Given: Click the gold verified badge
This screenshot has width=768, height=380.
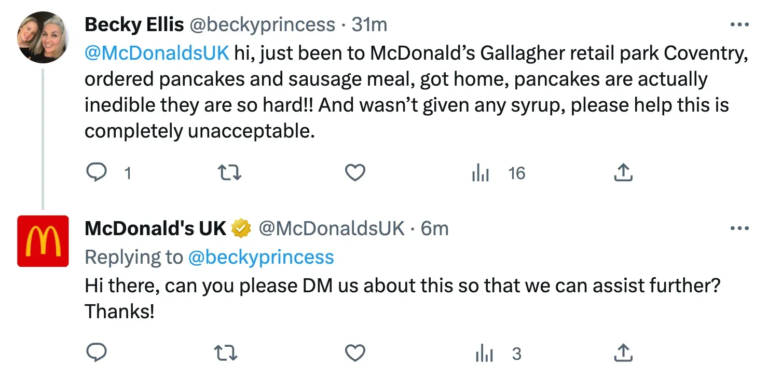Looking at the screenshot, I should tap(241, 228).
